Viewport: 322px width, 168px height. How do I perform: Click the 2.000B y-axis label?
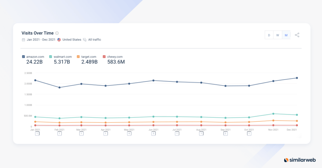[x=28, y=84]
